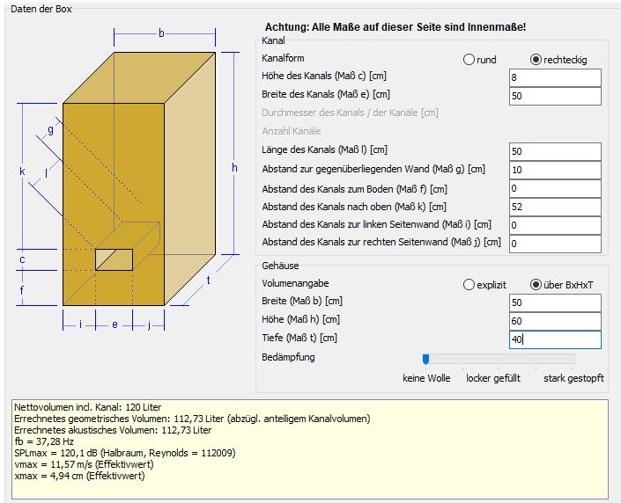Set damping slider at 'locker gefüllt' position
This screenshot has height=503, width=621.
[x=499, y=359]
